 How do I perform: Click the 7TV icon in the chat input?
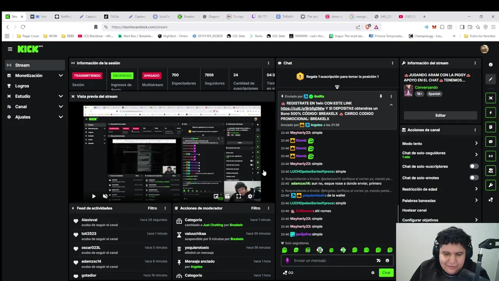click(378, 261)
